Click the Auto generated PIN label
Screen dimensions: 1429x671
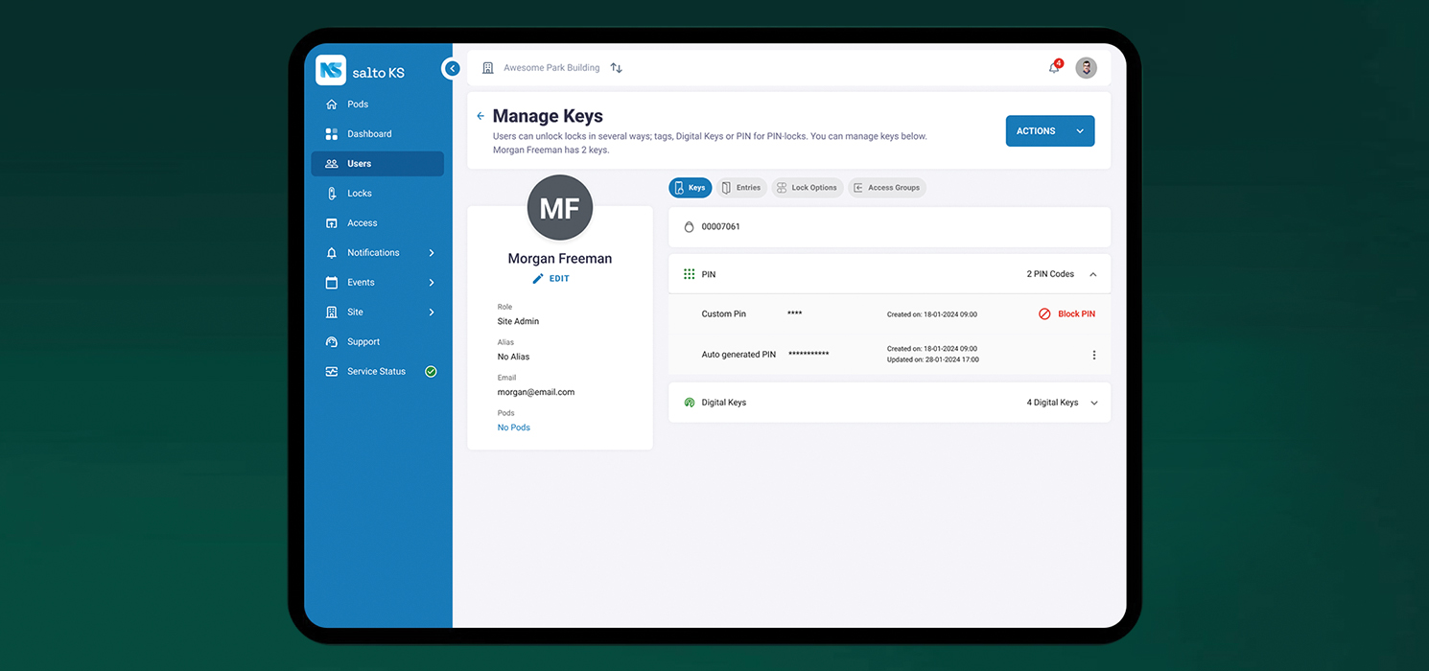pos(738,355)
